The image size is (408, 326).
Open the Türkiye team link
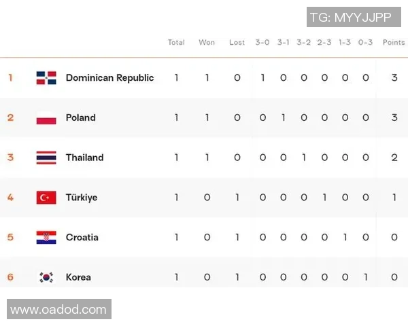coord(82,198)
